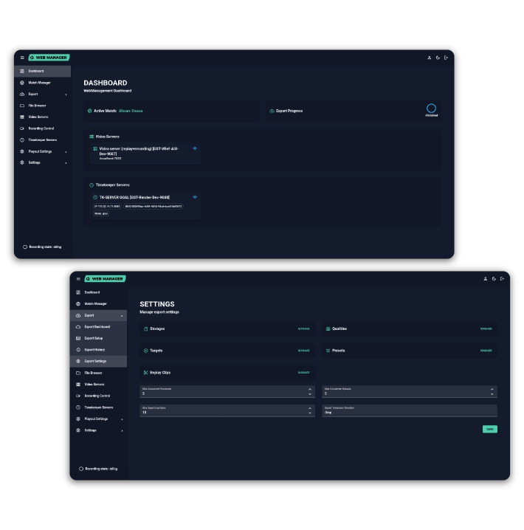Expand the Export chevron in the Dashboard window sidebar
Screen dimensions: 524x530
[x=66, y=94]
